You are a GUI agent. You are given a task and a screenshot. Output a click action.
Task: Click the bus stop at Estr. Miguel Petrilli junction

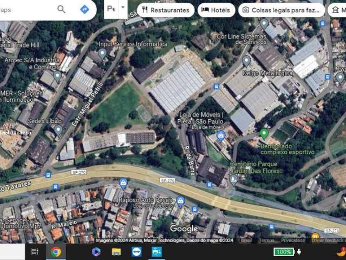[48, 175]
